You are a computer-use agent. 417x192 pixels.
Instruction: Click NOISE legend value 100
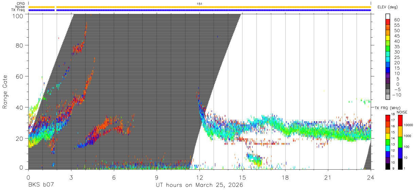coord(406,147)
